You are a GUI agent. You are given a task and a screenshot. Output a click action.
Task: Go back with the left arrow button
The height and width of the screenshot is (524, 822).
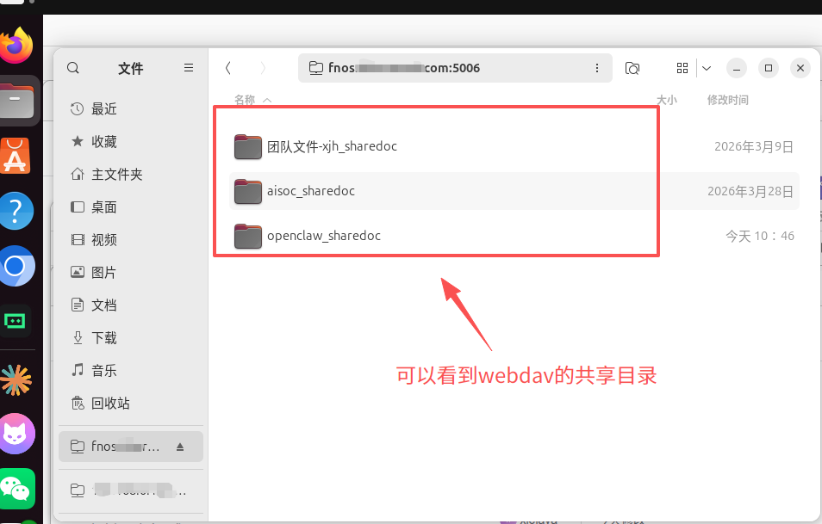pyautogui.click(x=228, y=68)
